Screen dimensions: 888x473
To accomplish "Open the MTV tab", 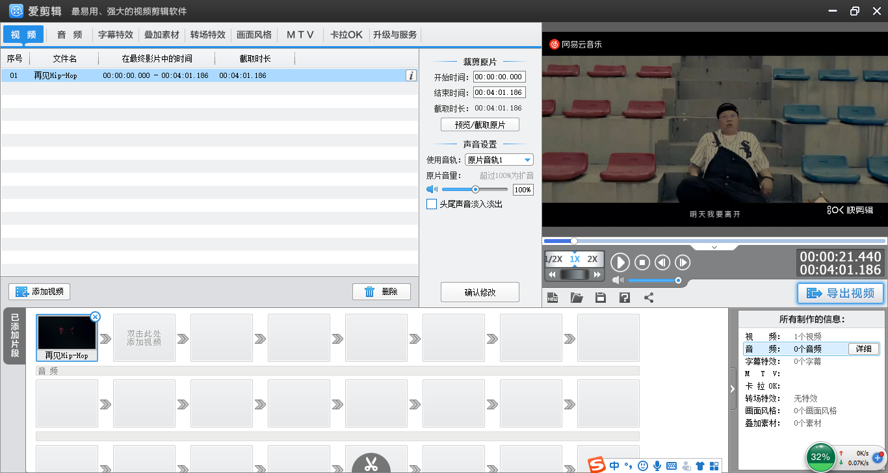I will click(x=300, y=34).
